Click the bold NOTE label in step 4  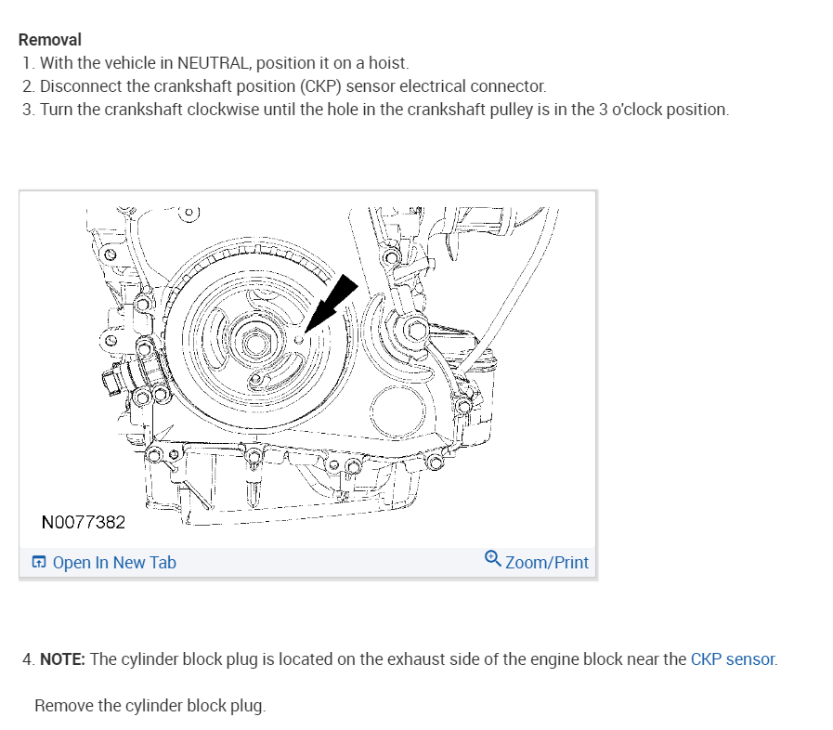click(x=62, y=659)
